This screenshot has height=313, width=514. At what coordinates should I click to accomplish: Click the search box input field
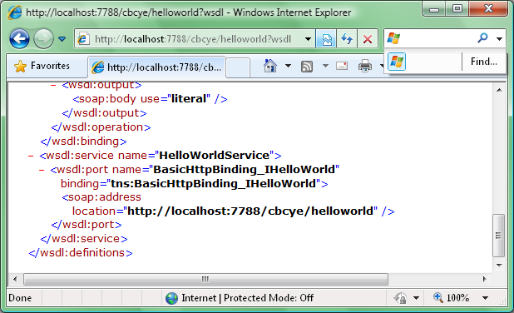tap(437, 39)
